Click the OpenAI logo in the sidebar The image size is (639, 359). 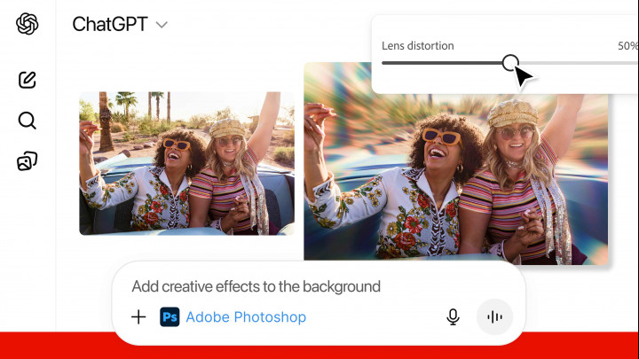[x=28, y=24]
